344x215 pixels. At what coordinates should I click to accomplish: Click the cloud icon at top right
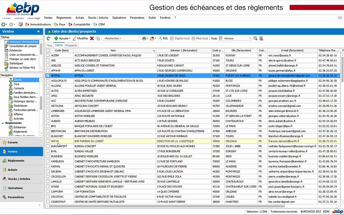click(340, 18)
